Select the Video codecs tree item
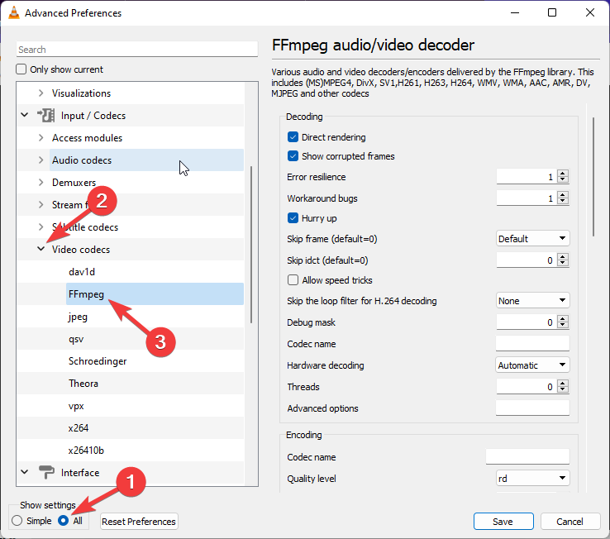This screenshot has height=539, width=610. click(x=81, y=250)
